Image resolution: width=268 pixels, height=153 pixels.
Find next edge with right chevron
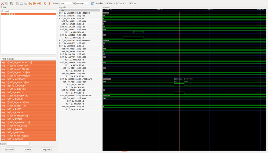pyautogui.click(x=49, y=3)
